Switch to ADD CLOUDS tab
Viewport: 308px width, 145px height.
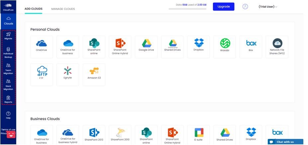tap(34, 9)
